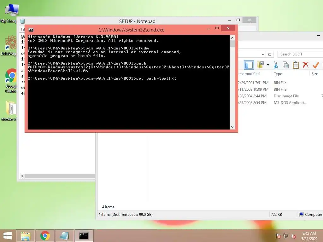Minimize the SETUP Notepad window
This screenshot has height=242, width=323.
[x=230, y=20]
